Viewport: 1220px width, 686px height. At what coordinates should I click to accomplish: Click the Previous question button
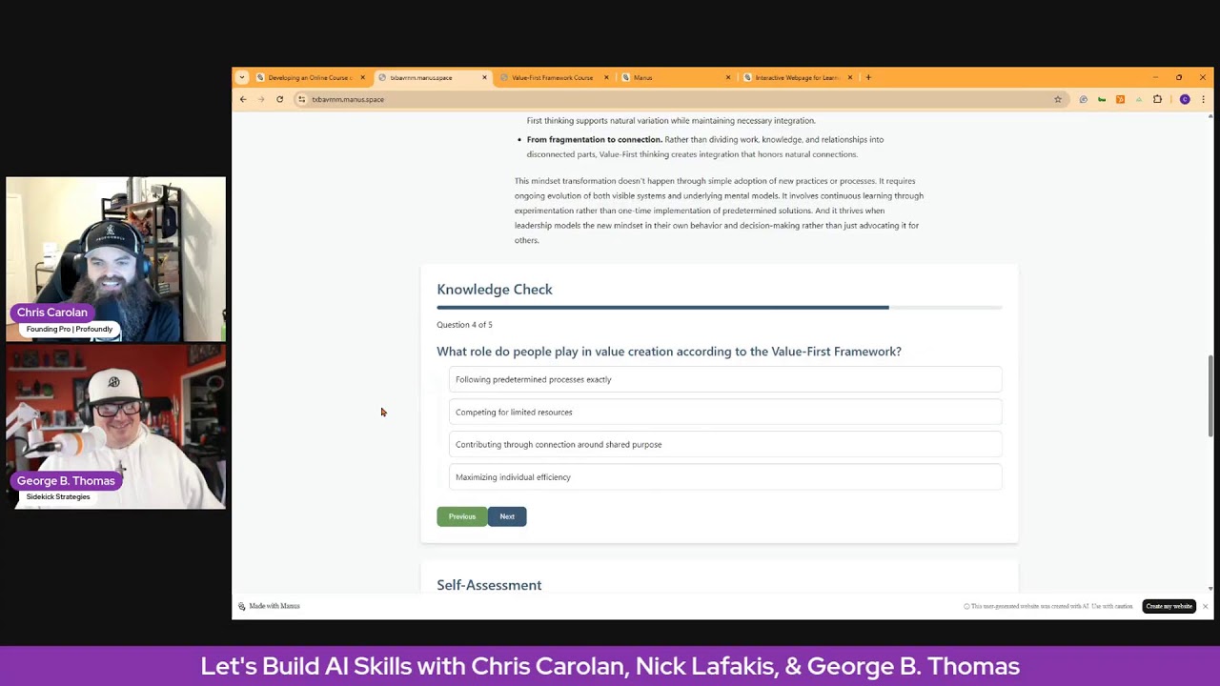(462, 516)
